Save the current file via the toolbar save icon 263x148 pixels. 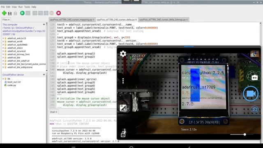[x=15, y=13]
